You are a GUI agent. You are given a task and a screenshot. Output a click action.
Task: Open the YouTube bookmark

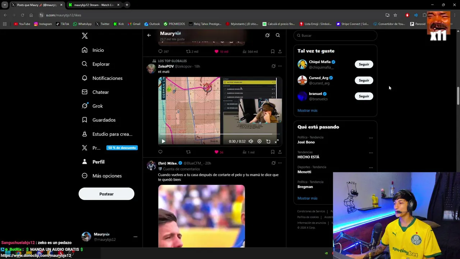point(22,24)
